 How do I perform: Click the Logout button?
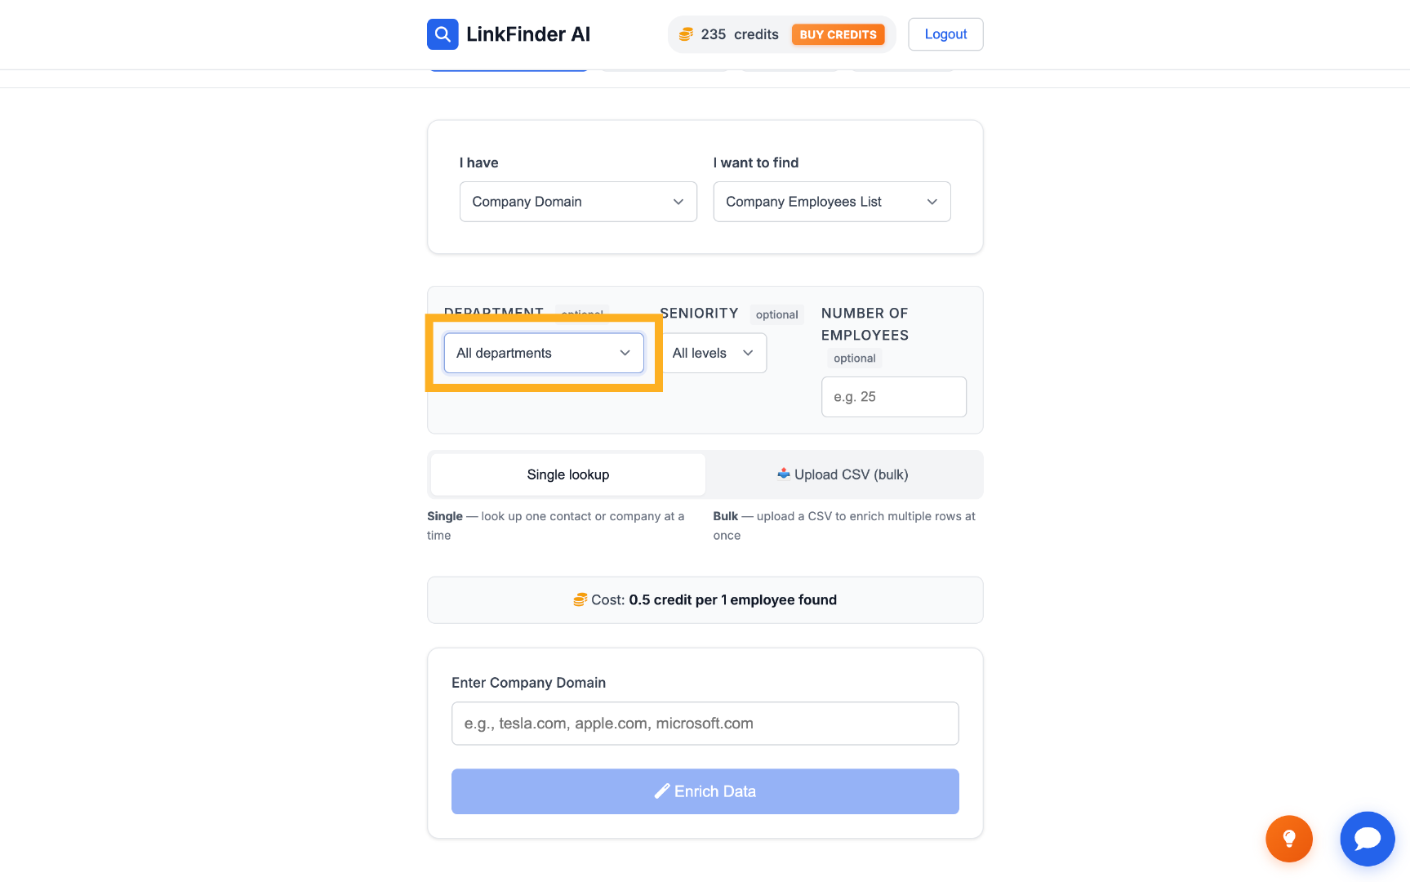(945, 34)
